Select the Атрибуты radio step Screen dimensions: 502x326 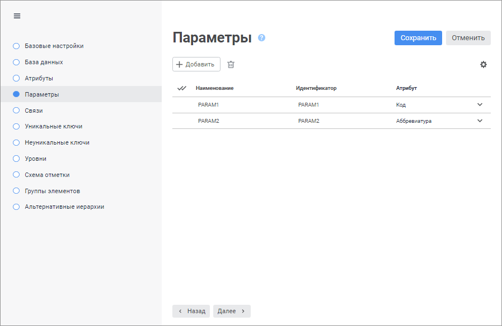[x=16, y=78]
